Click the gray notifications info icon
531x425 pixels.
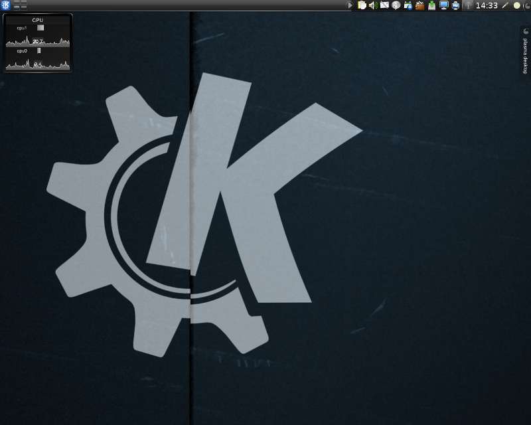pos(468,5)
